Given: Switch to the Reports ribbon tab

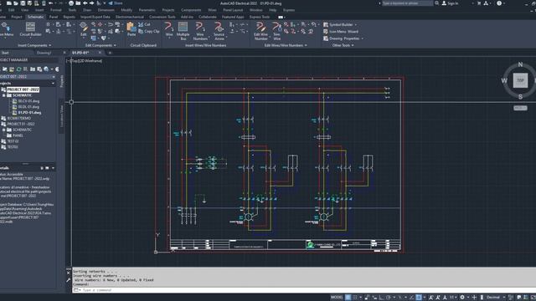Looking at the screenshot, I should tap(69, 17).
